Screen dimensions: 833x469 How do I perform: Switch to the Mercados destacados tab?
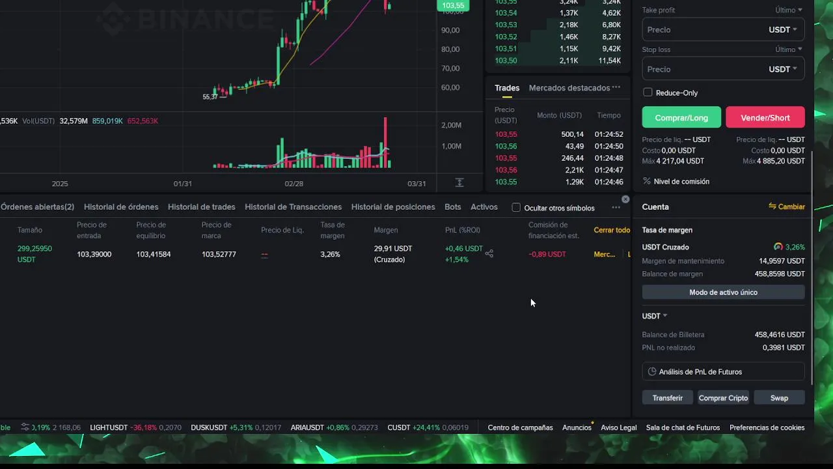pos(569,88)
